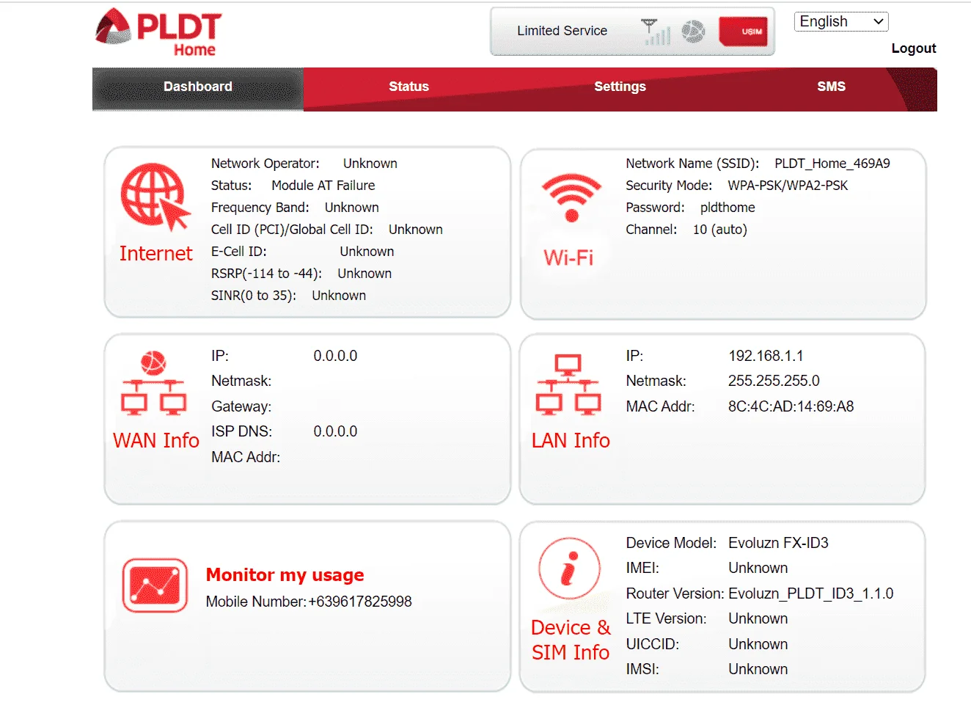This screenshot has width=971, height=727.
Task: Click the Internet section label
Action: coord(155,253)
